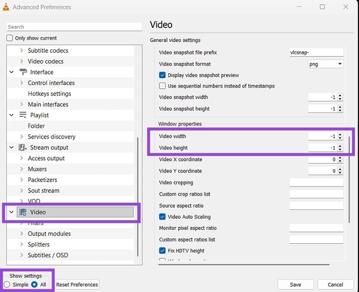
Task: Disable Display video snapshot preview
Action: point(162,75)
